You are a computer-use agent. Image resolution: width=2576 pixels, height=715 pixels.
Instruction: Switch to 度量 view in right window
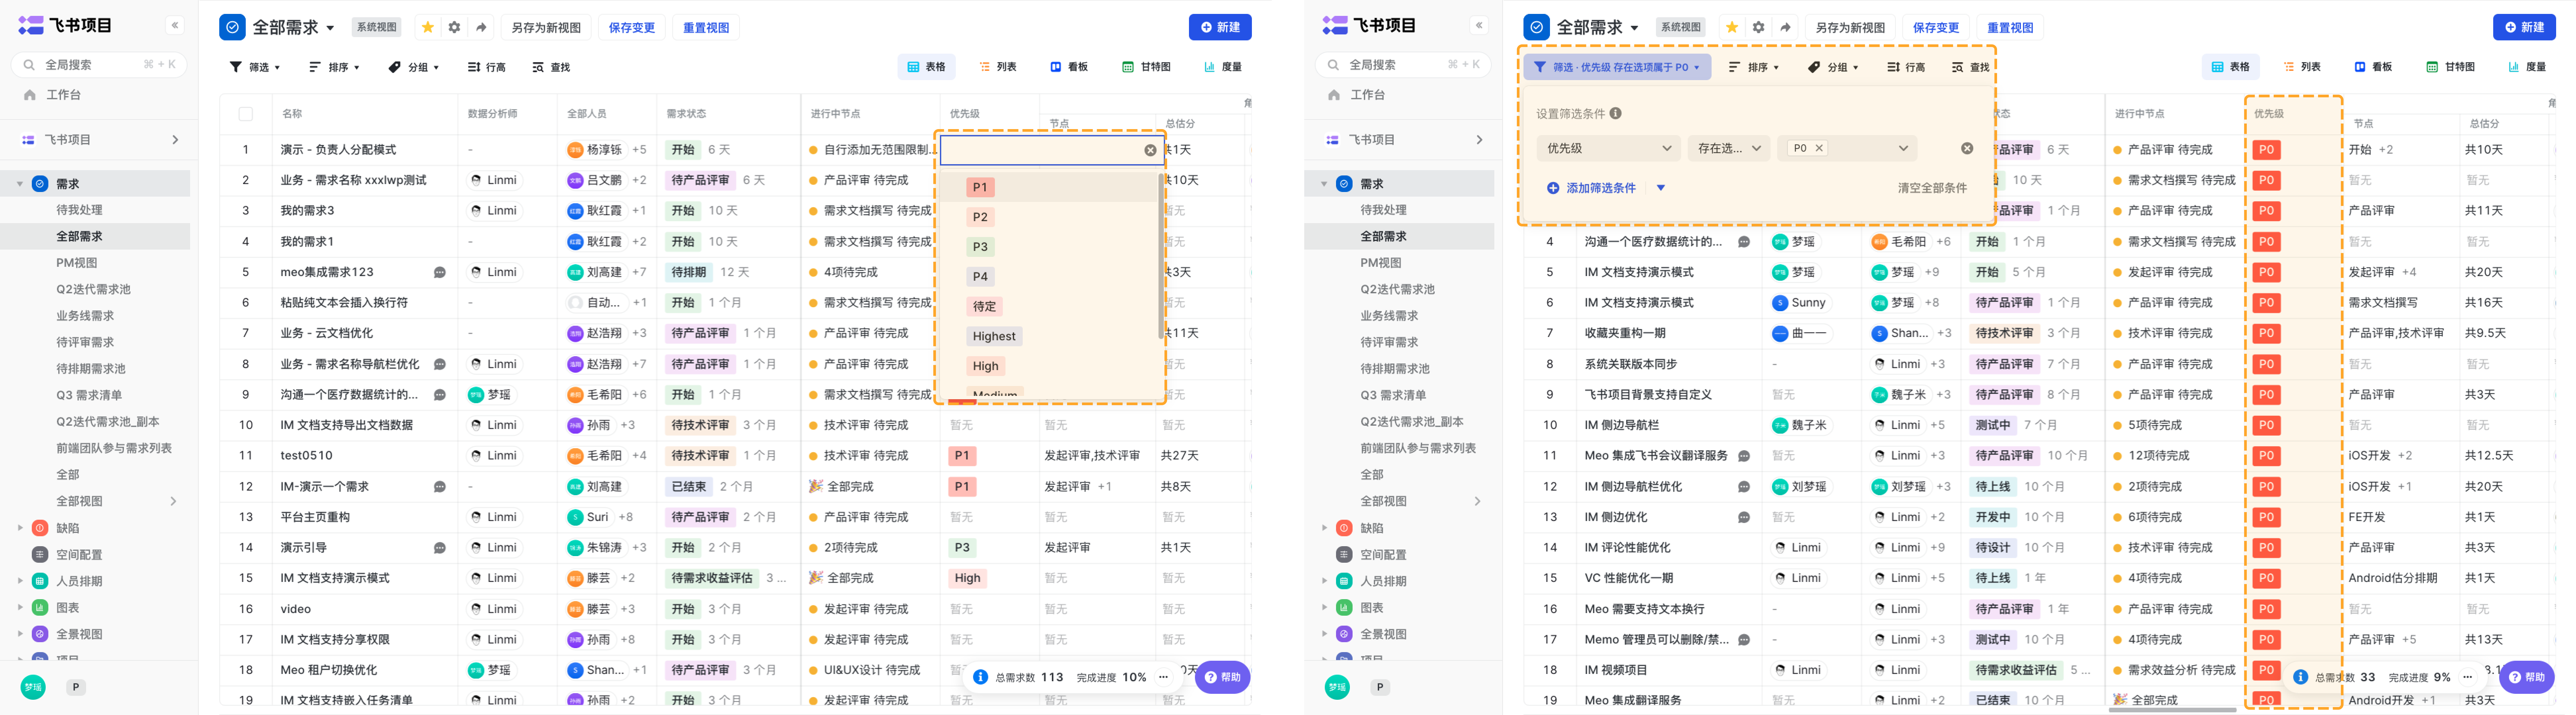[2527, 67]
